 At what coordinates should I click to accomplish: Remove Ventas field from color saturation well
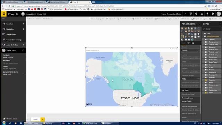pos(199,79)
